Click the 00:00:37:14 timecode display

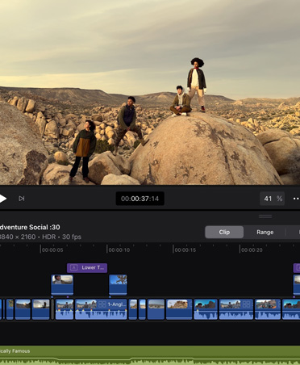pyautogui.click(x=140, y=199)
